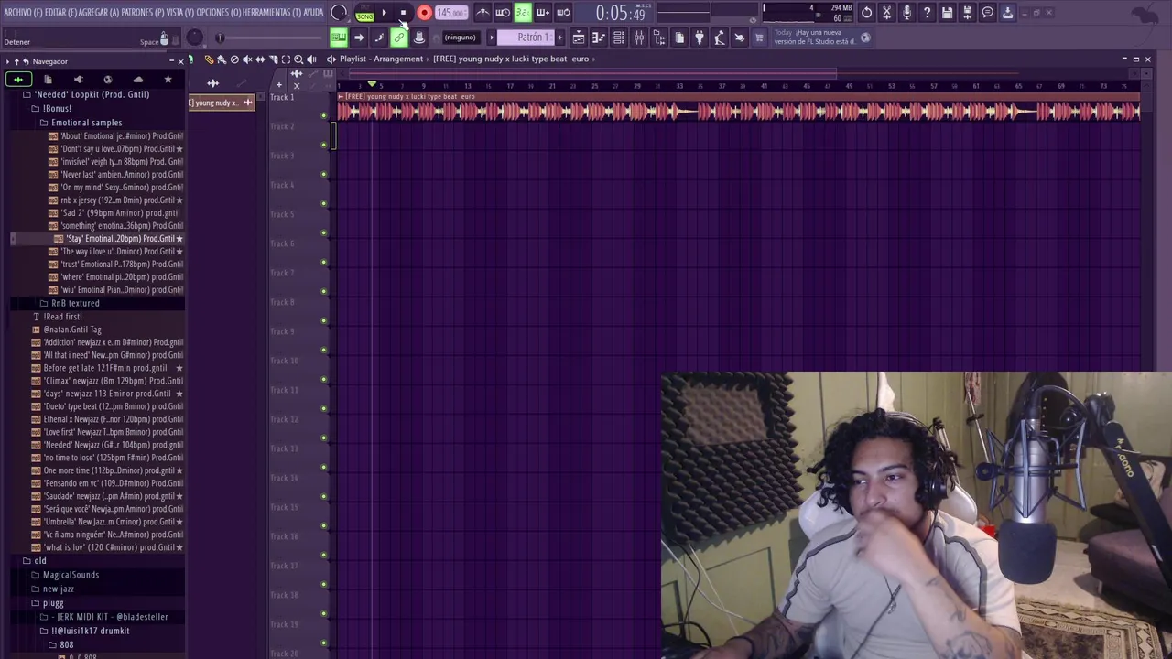Mute Track 5 with green dot
Image resolution: width=1172 pixels, height=659 pixels.
pos(323,232)
